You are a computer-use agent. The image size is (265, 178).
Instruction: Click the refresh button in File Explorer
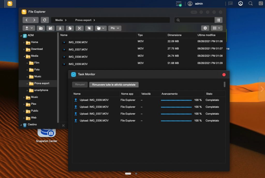(45, 20)
